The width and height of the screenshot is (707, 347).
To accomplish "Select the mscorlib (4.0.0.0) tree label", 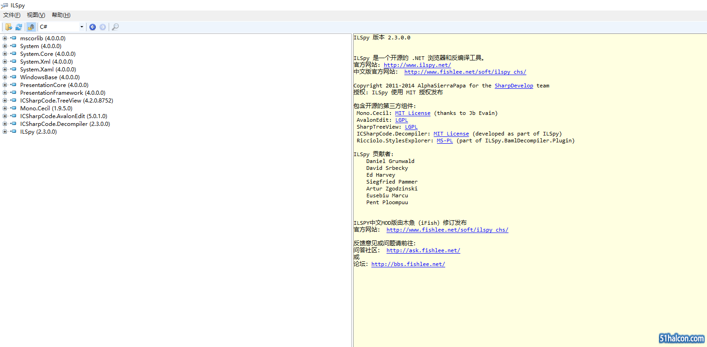I will (x=43, y=38).
